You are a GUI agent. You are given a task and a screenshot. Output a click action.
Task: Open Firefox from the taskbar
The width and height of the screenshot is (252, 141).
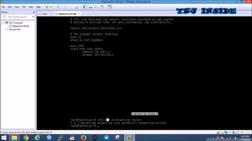click(83, 138)
